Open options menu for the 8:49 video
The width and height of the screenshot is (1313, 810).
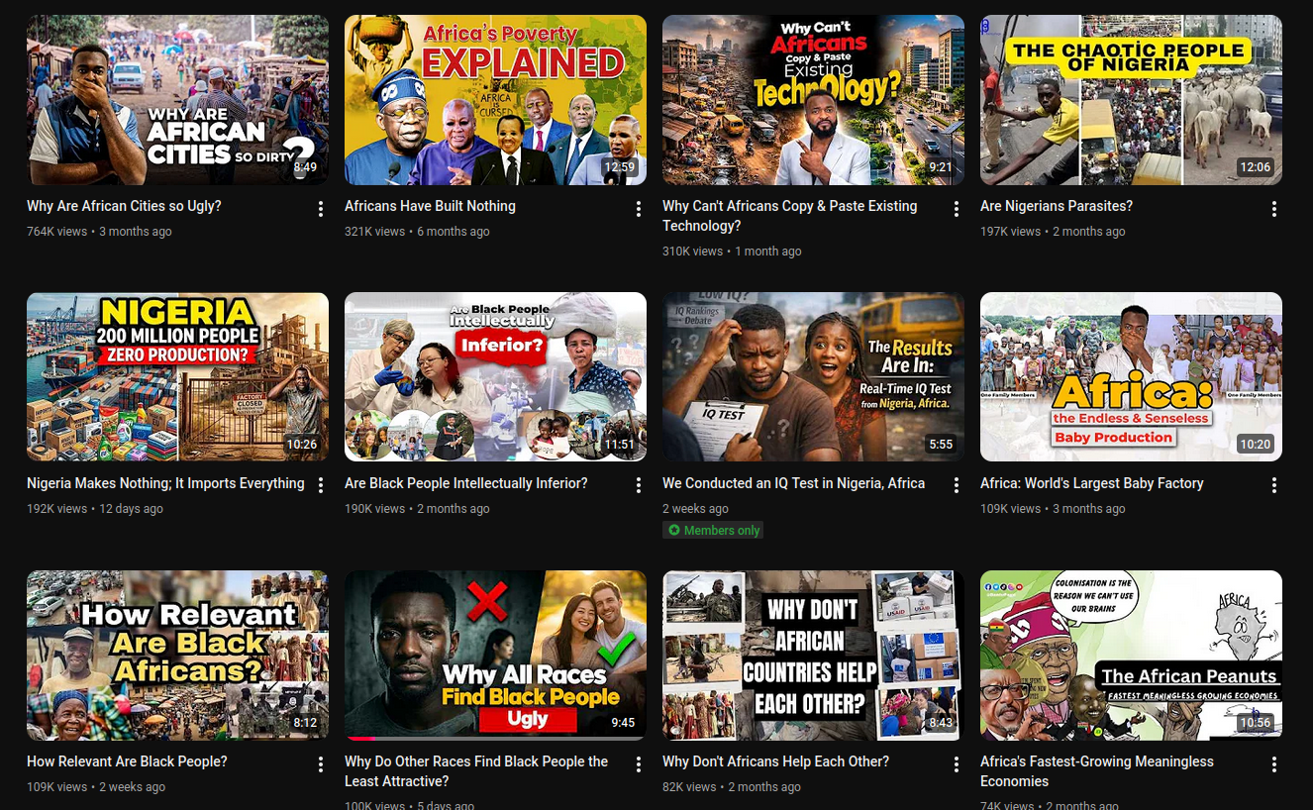[321, 209]
